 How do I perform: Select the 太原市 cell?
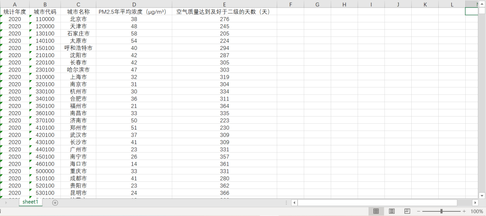(78, 40)
